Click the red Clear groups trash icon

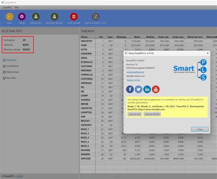click(x=74, y=16)
